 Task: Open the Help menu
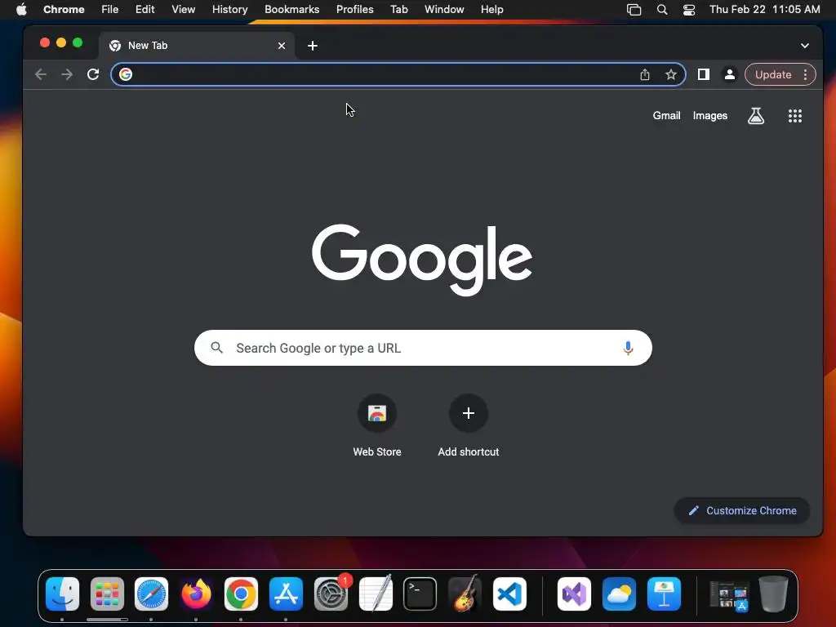(x=491, y=9)
